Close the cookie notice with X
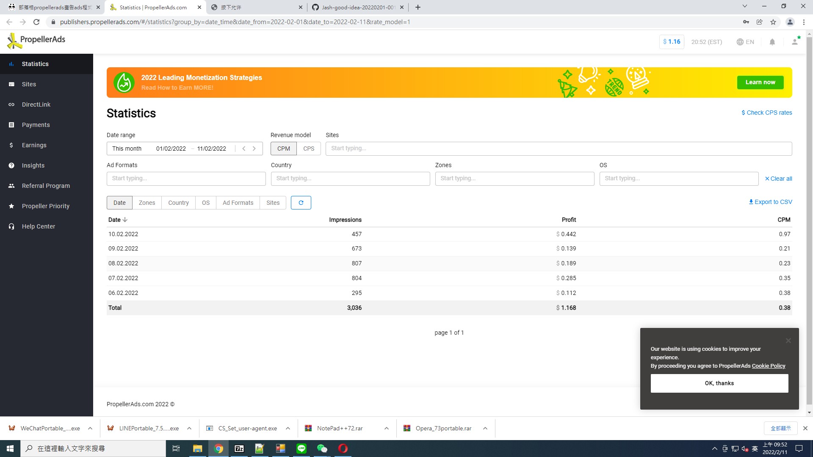Screen dimensions: 813x457 pyautogui.click(x=788, y=341)
